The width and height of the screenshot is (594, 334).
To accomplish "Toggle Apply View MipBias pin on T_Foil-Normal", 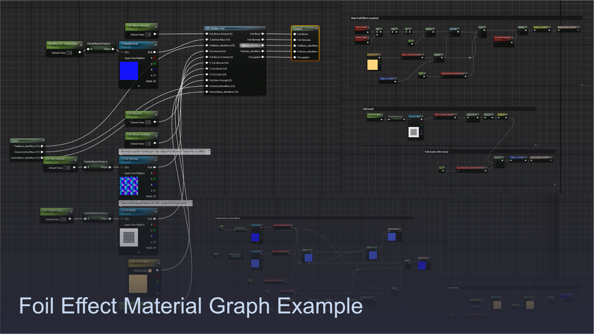I will point(122,173).
